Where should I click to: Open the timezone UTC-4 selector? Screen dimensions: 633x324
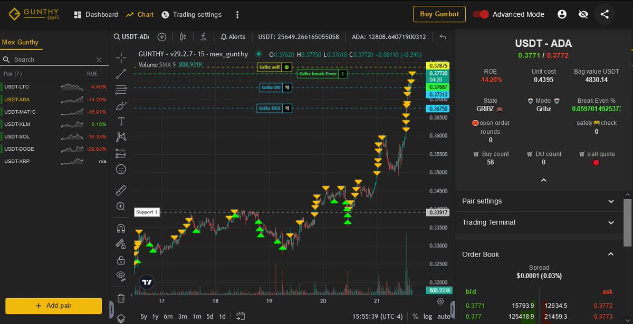tap(377, 317)
